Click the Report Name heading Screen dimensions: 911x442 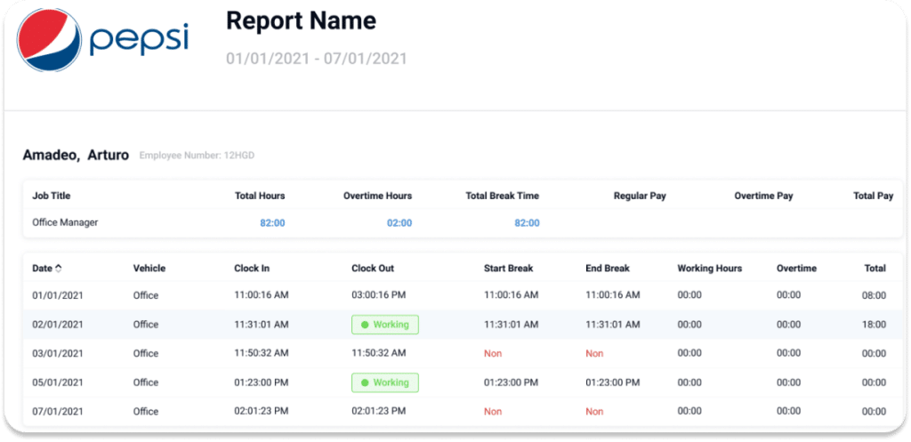click(x=301, y=21)
